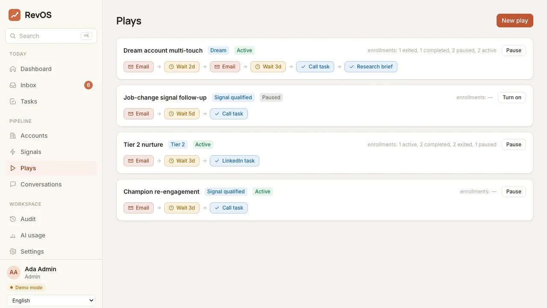Click the AA user avatar
Viewport: 547px width, 308px height.
pos(14,272)
